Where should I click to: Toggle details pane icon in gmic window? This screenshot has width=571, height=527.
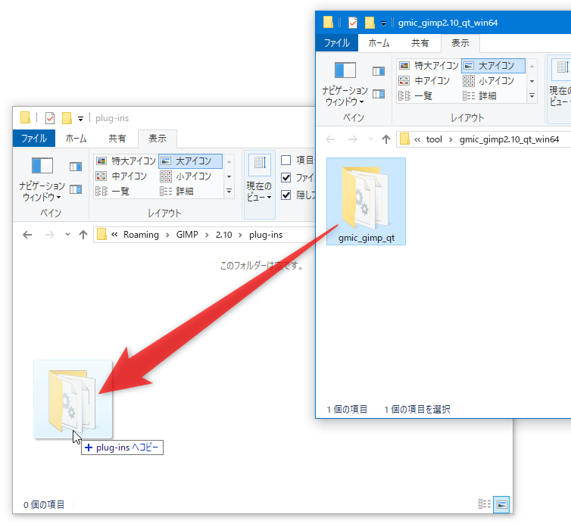[x=379, y=94]
